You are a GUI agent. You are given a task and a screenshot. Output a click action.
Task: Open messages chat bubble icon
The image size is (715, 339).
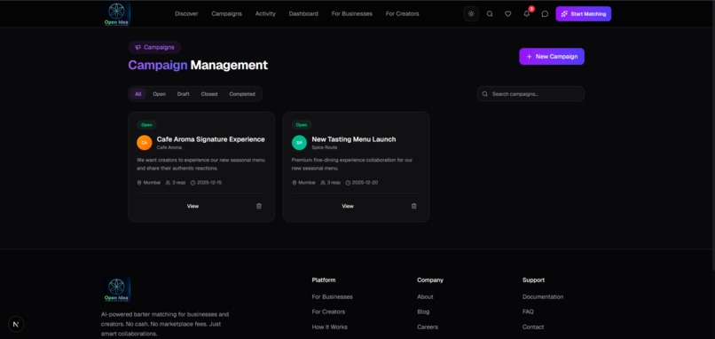545,13
